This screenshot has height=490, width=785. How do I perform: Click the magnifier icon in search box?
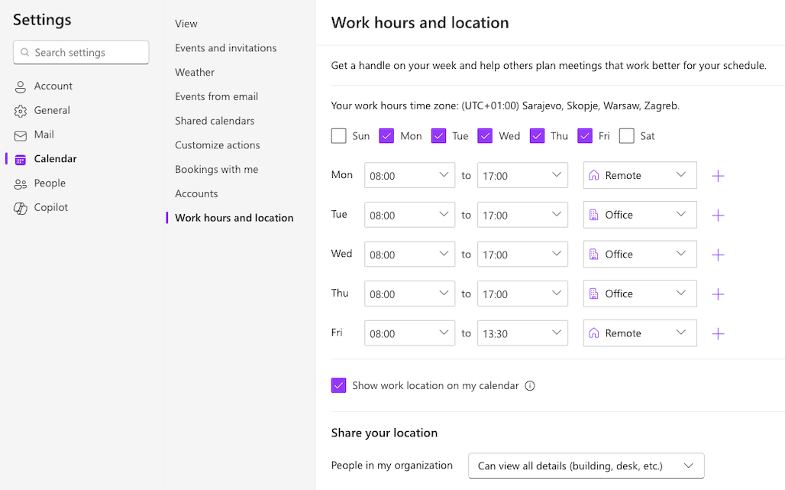click(x=24, y=52)
